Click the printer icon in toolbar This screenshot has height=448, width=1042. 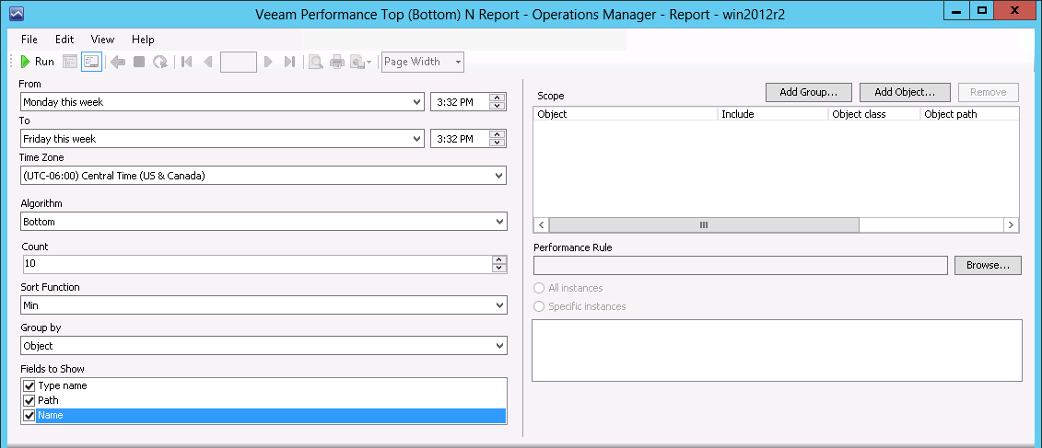(x=337, y=62)
